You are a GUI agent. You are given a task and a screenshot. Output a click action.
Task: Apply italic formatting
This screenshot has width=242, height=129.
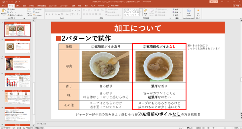[50, 14]
